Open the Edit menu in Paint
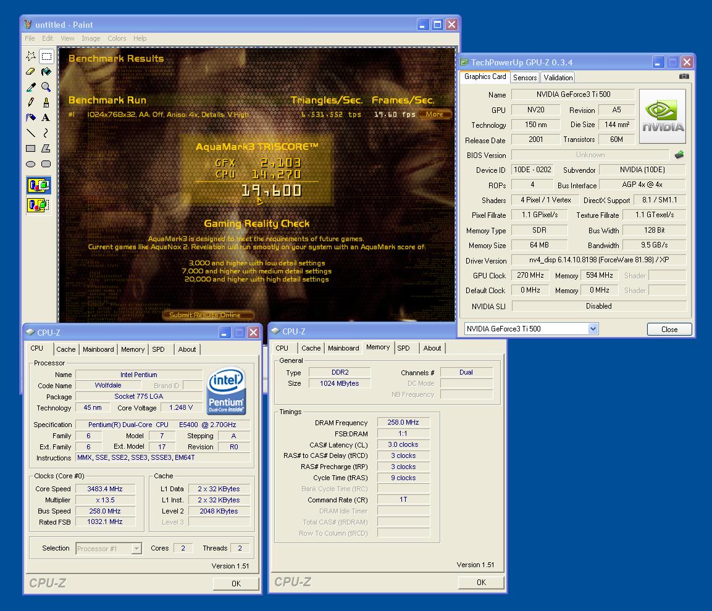This screenshot has height=611, width=712. (48, 39)
